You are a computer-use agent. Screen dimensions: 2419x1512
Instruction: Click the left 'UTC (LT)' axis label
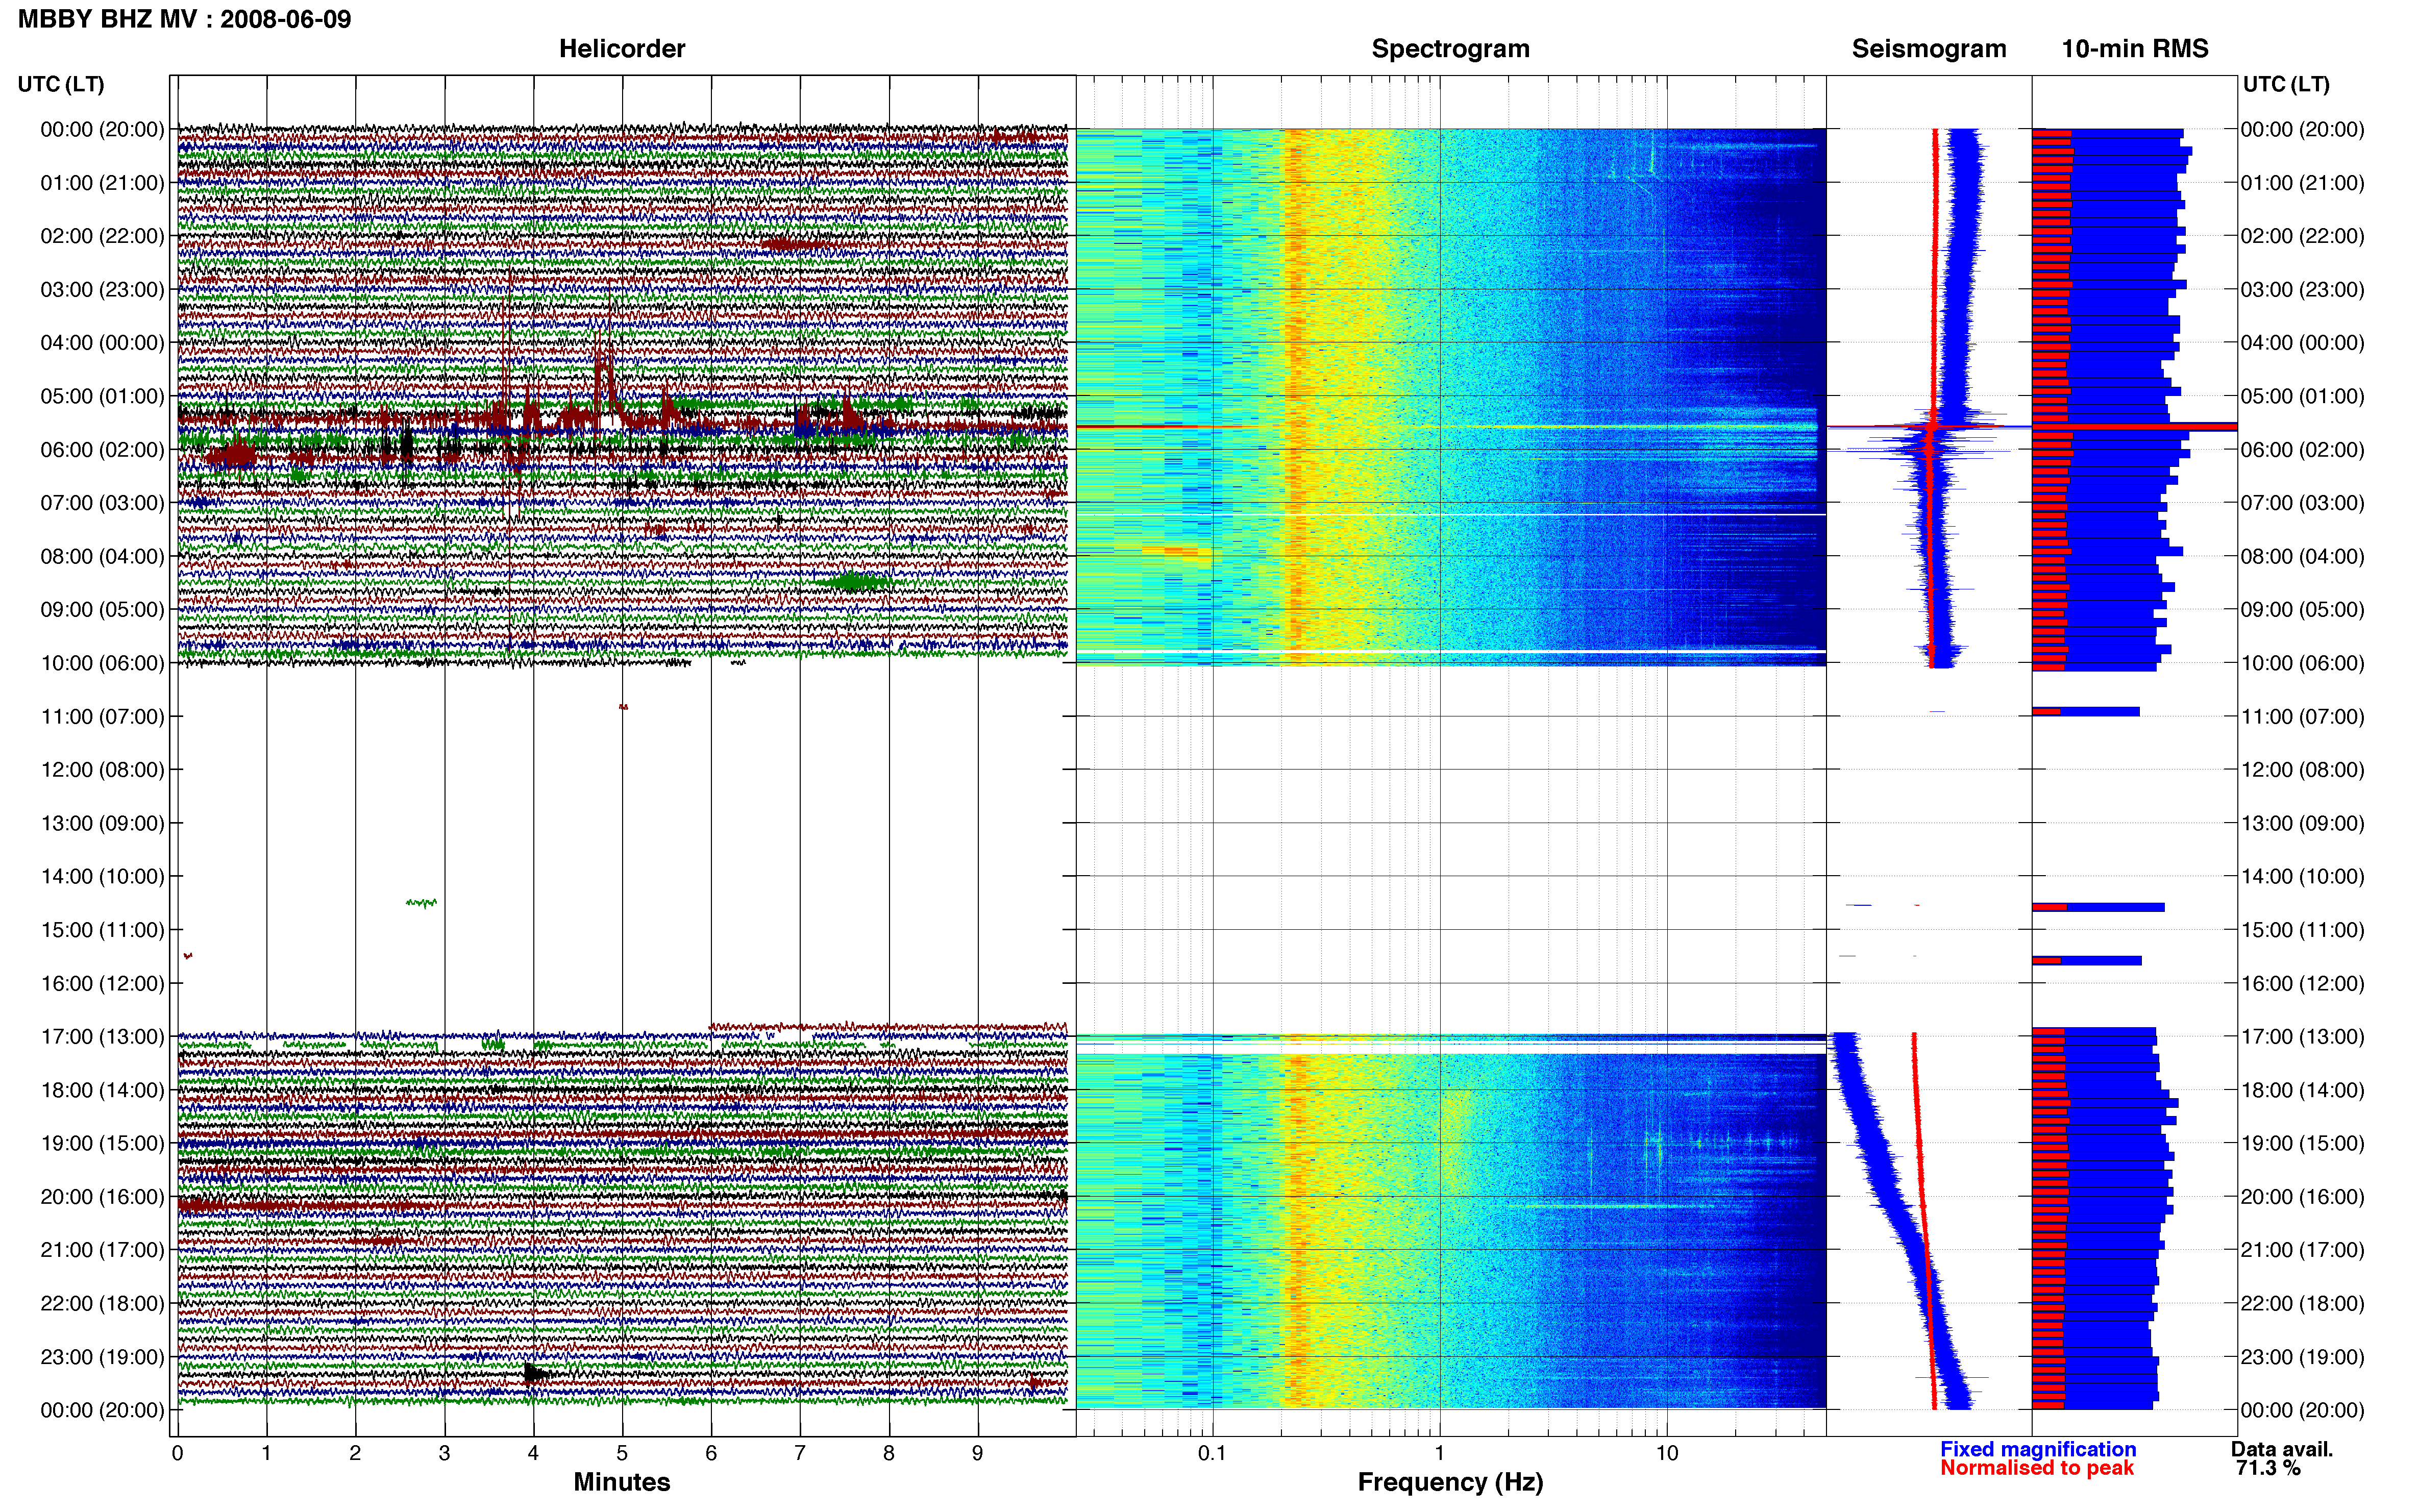point(61,84)
